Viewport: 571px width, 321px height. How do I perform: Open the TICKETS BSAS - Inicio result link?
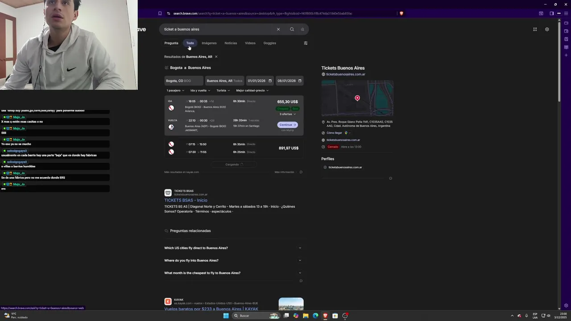[186, 200]
